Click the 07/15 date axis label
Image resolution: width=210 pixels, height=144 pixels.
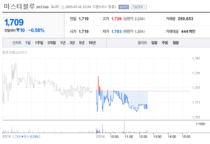pos(7,137)
